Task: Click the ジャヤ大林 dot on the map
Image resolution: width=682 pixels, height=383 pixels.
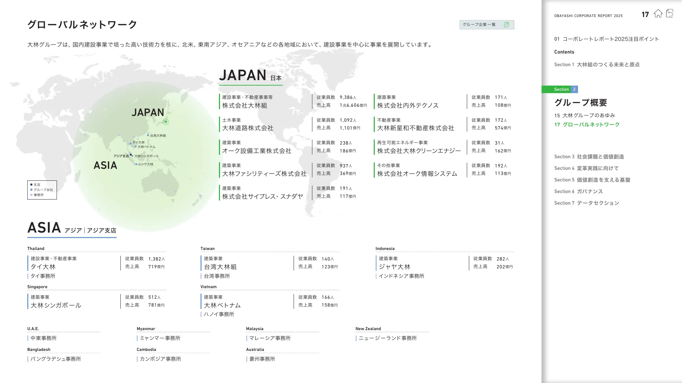Action: [136, 164]
